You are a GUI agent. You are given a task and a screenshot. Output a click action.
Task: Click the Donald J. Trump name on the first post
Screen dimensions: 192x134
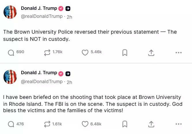(x=39, y=8)
